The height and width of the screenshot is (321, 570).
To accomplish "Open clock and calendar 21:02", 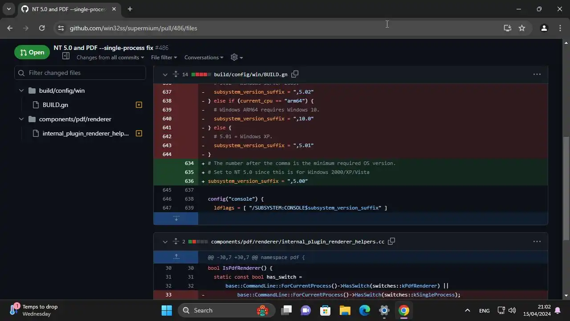I will (537, 310).
